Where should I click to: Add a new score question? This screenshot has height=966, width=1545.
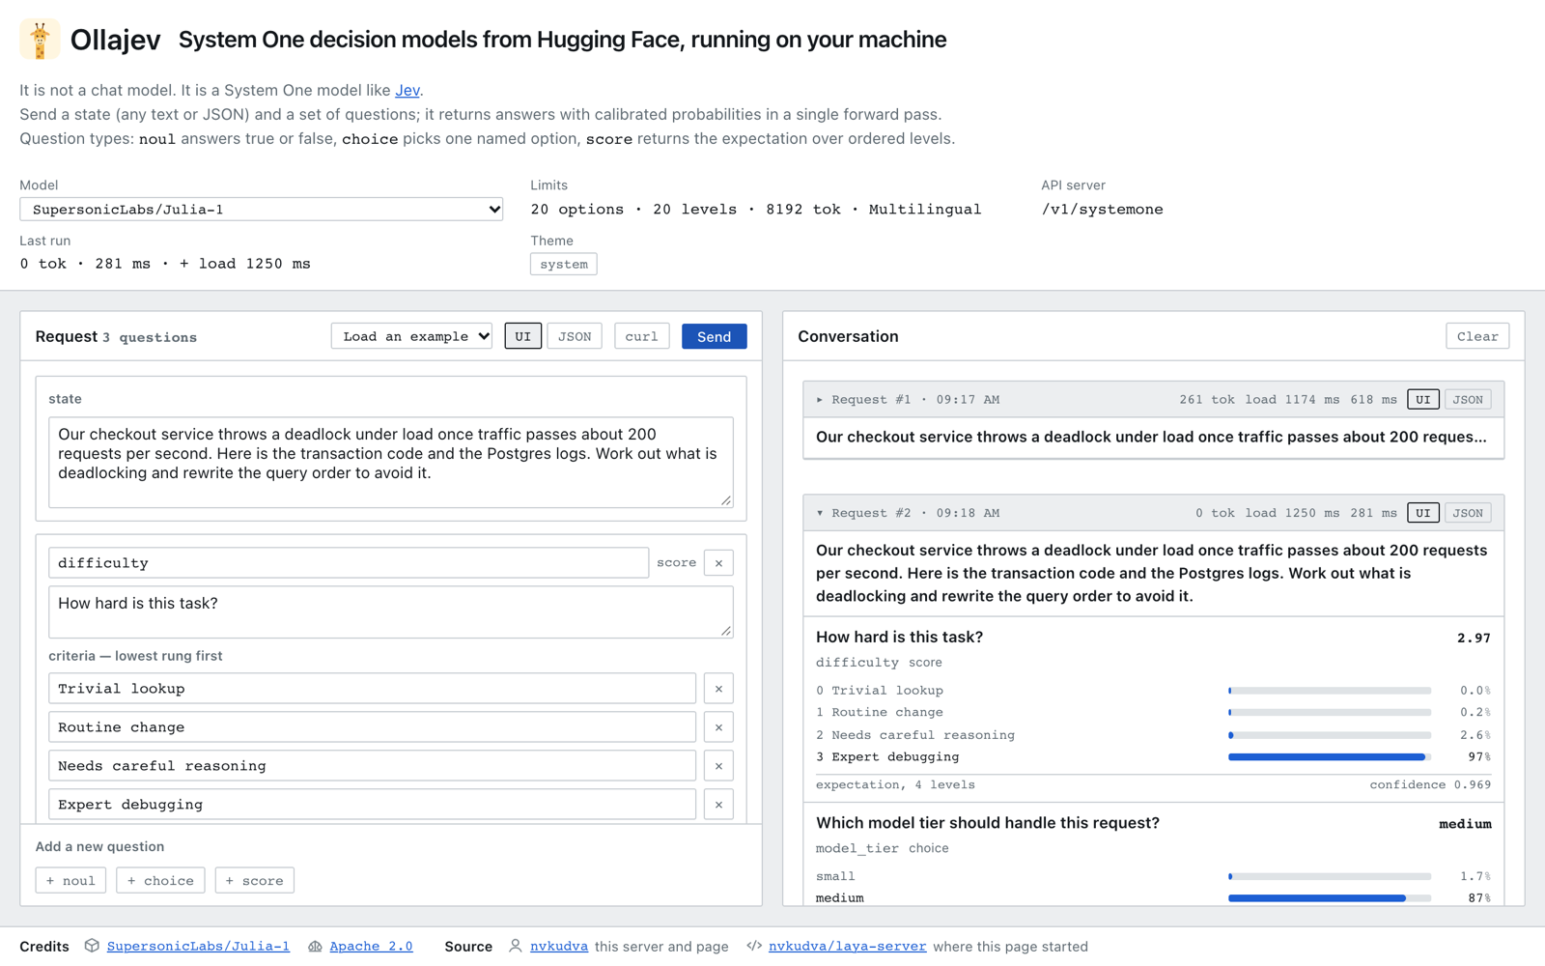[254, 880]
